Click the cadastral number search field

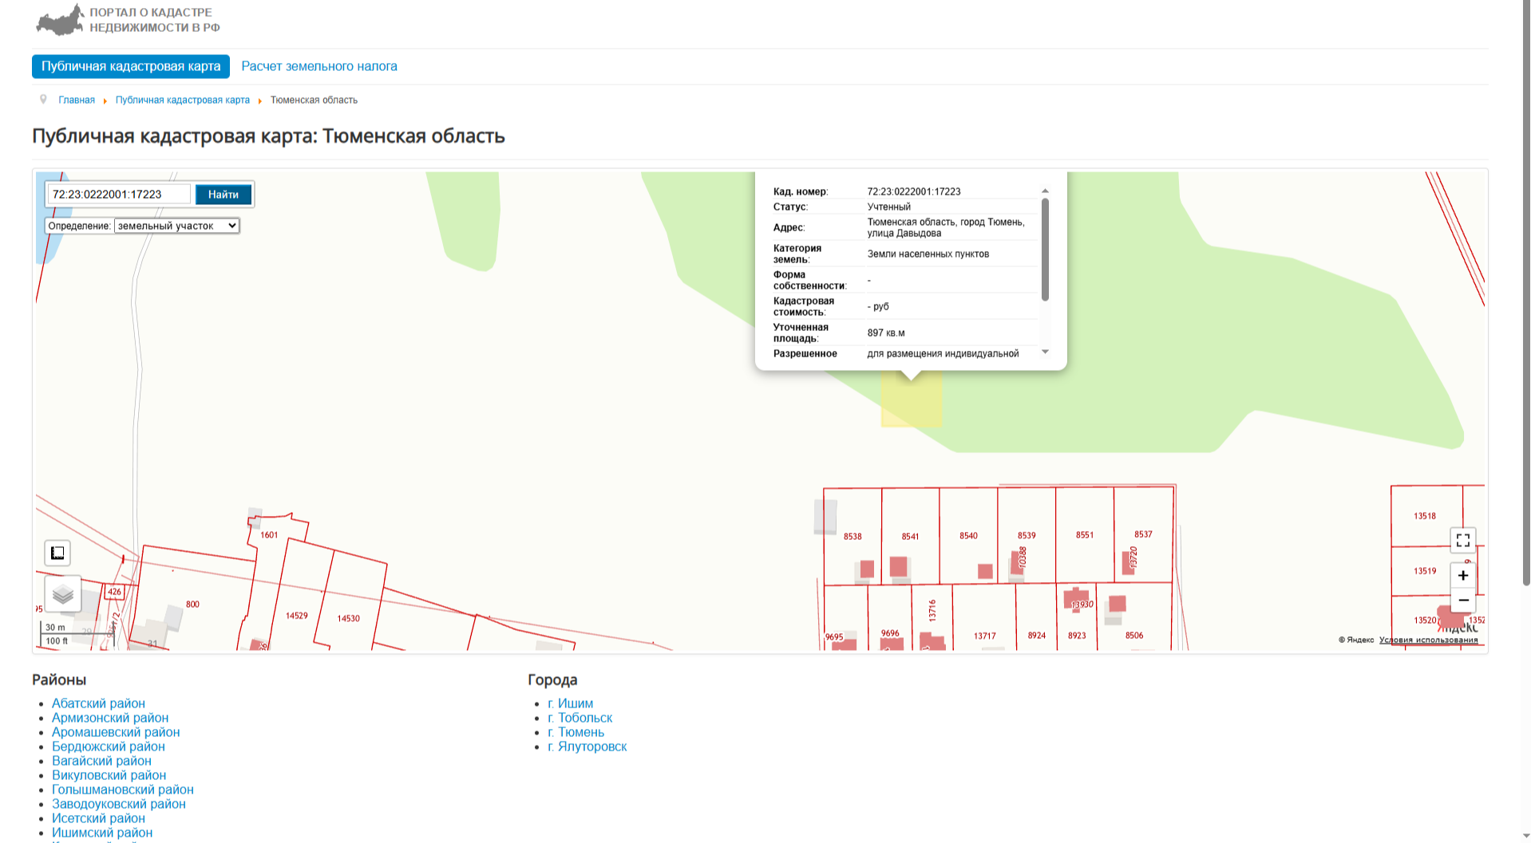coord(120,195)
